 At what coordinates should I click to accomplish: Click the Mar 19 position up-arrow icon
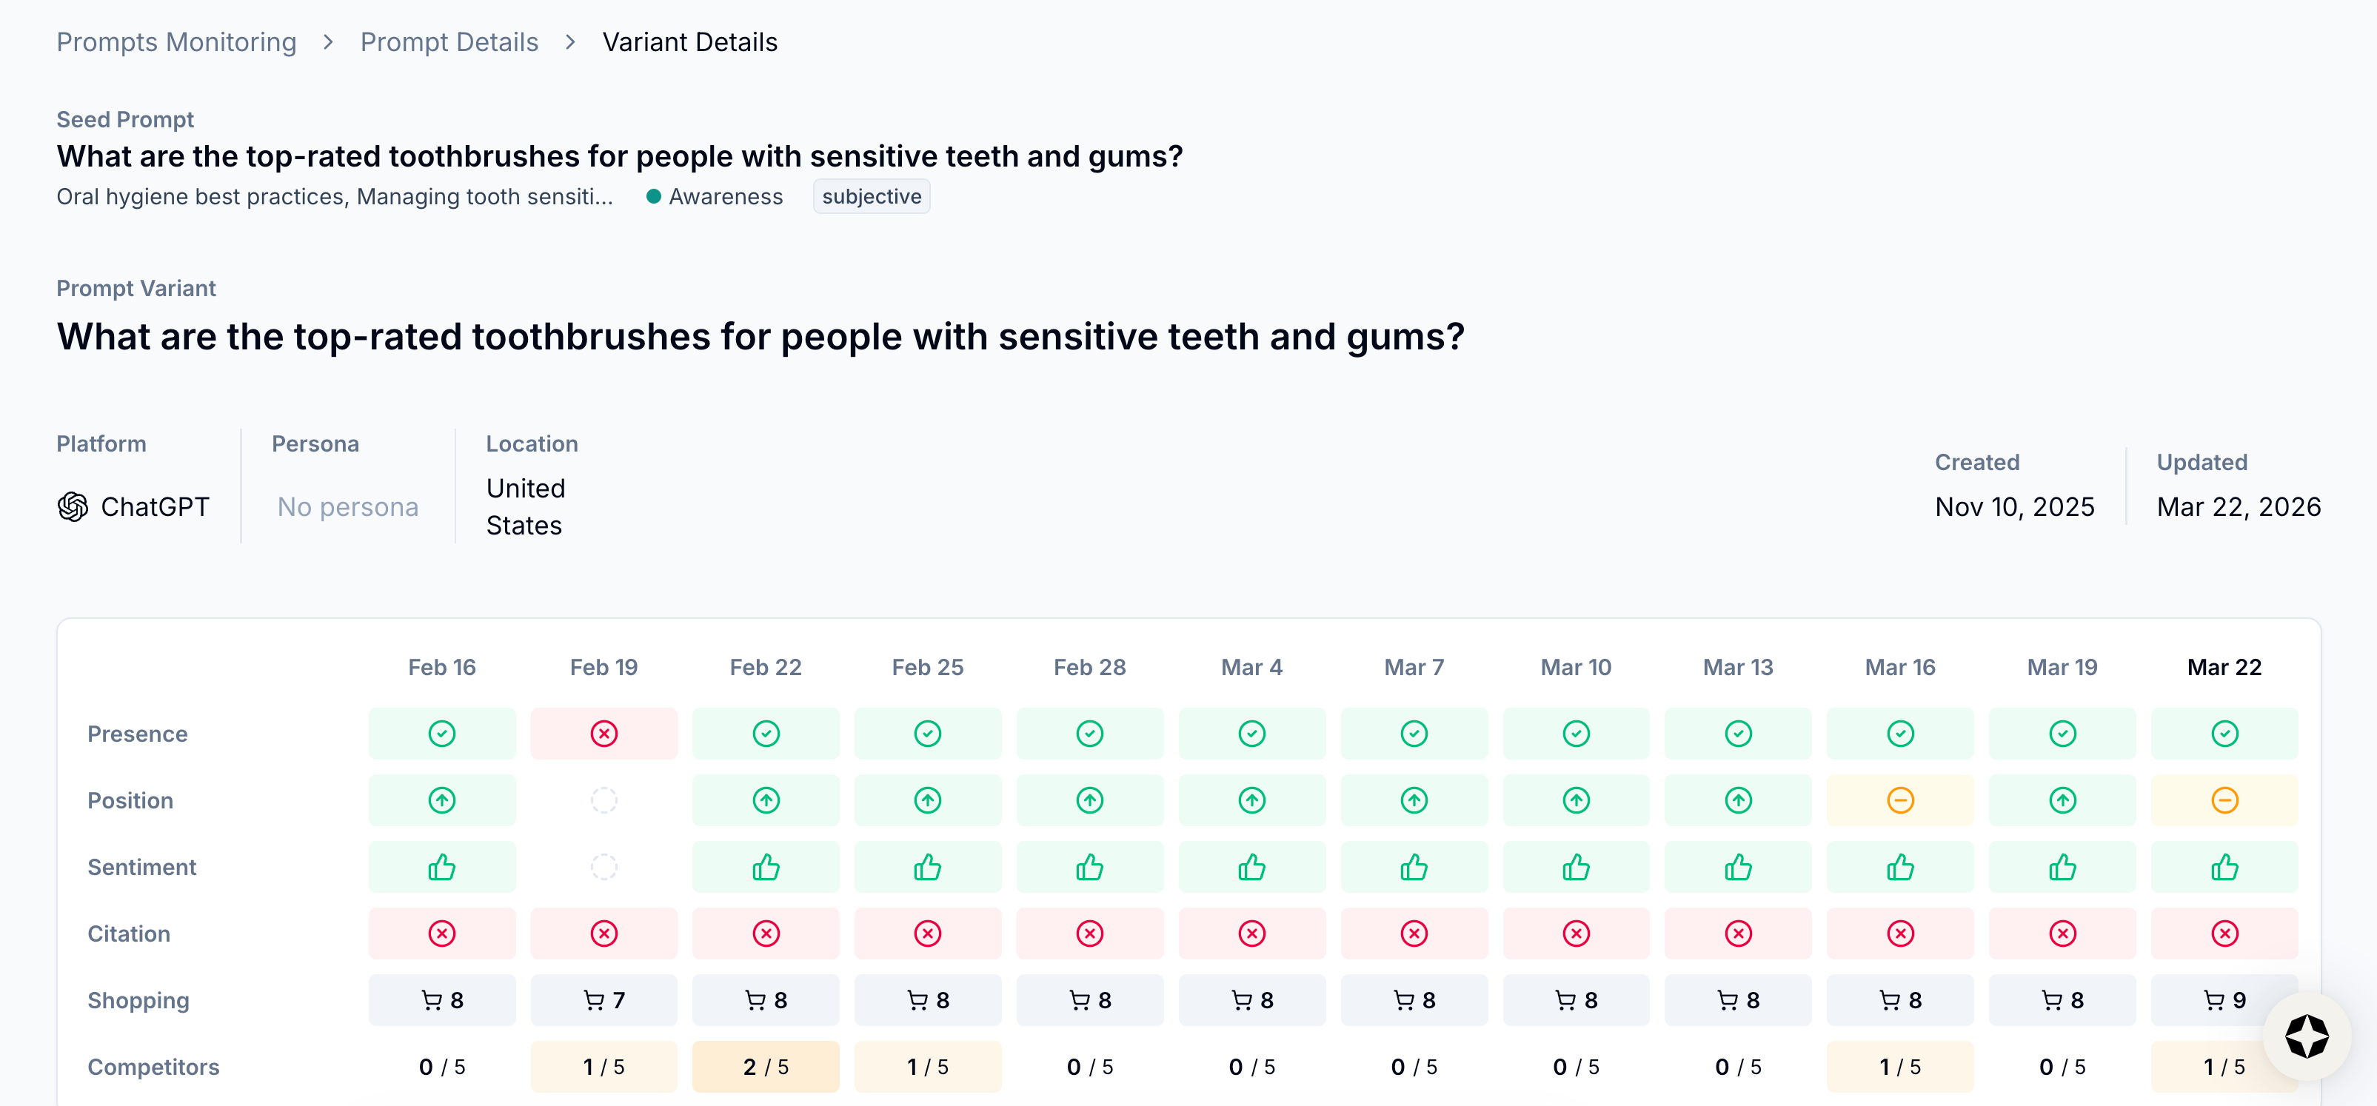2062,800
